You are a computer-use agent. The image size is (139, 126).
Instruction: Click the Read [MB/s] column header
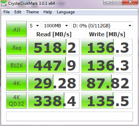(x=54, y=34)
